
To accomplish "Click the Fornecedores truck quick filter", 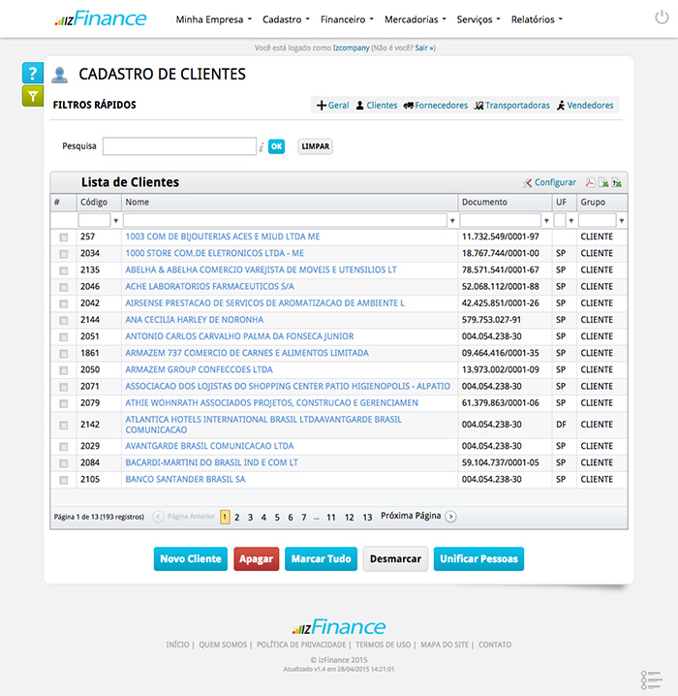I will tap(435, 106).
